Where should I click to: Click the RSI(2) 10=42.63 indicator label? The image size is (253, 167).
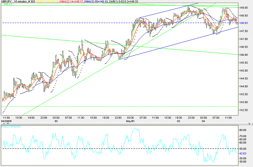pos(11,127)
